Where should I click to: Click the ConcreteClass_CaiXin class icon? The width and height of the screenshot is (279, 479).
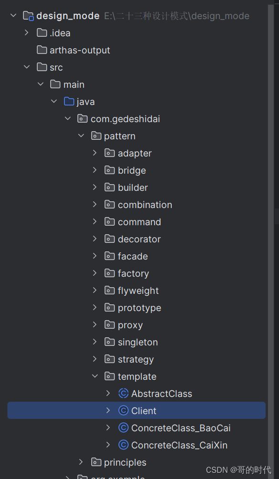(124, 445)
